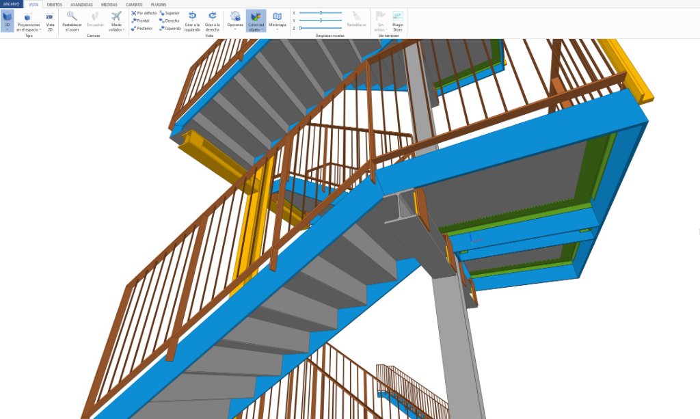This screenshot has width=700, height=419.
Task: Expand the Modo volador dropdown arrow
Action: tap(124, 30)
